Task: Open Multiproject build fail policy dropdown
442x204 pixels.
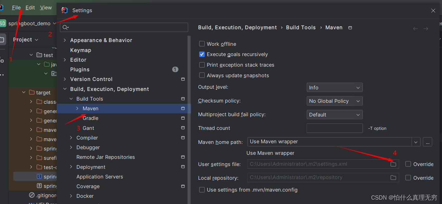Action: [x=335, y=115]
